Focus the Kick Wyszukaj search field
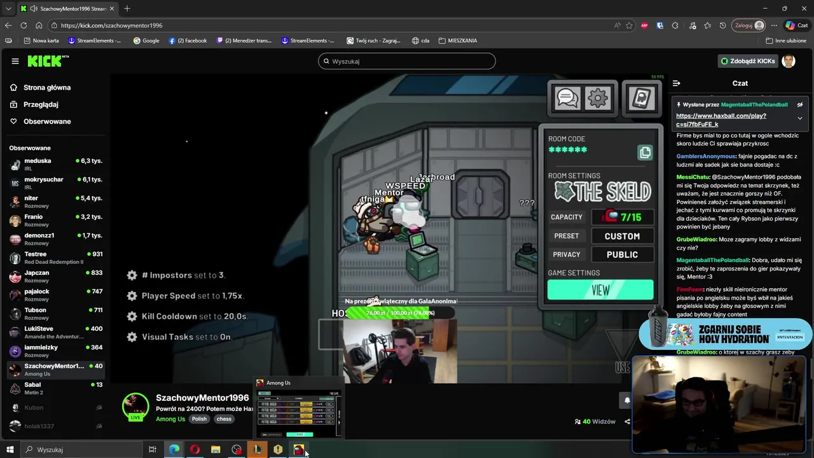This screenshot has width=814, height=458. [407, 61]
